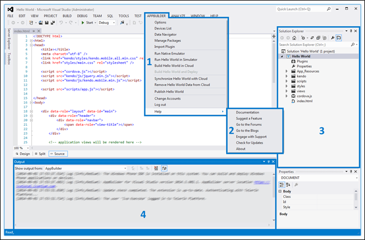Screen dimensions: 365x240
Task: Click the Find in Files toolbar icon
Action: click(122, 22)
